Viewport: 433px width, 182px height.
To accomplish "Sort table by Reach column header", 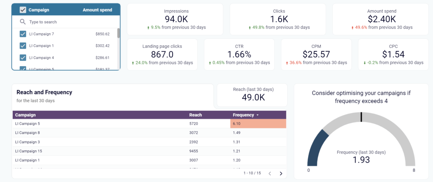I will (195, 115).
